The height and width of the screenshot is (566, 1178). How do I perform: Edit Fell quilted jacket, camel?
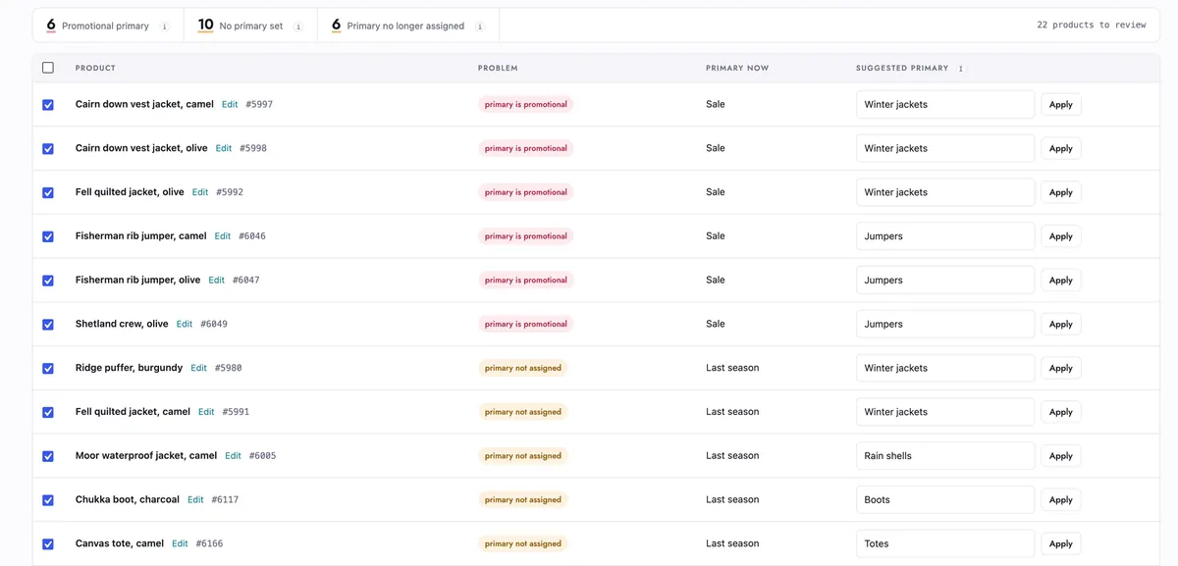click(206, 412)
